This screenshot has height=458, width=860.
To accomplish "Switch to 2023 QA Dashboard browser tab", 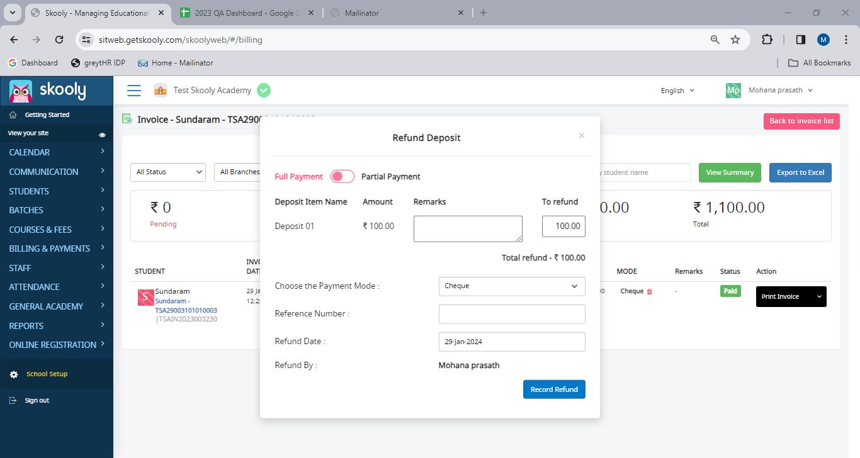I will tap(247, 13).
